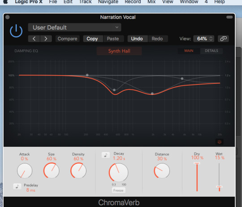The height and width of the screenshot is (207, 242).
Task: Open the Help menu
Action: [220, 2]
